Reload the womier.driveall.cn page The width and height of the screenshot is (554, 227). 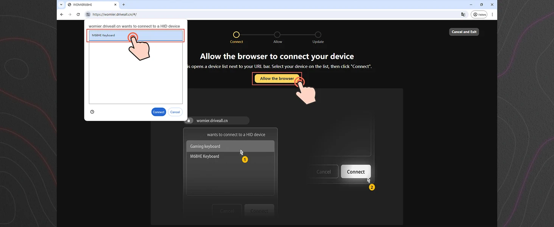pos(78,14)
